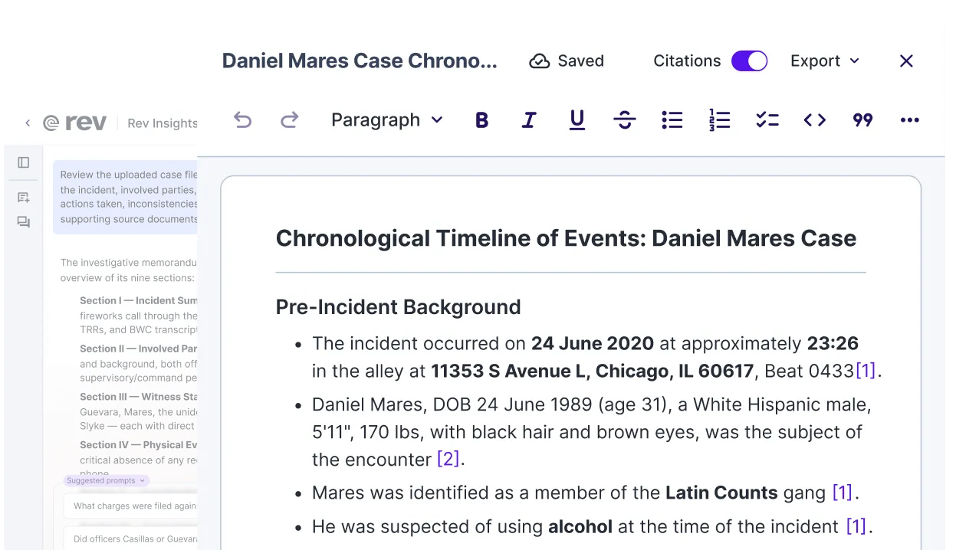Click the new note icon in sidebar
Viewport: 979px width, 550px height.
point(24,198)
